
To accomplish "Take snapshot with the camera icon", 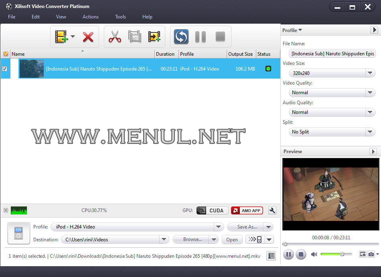I will tap(371, 254).
